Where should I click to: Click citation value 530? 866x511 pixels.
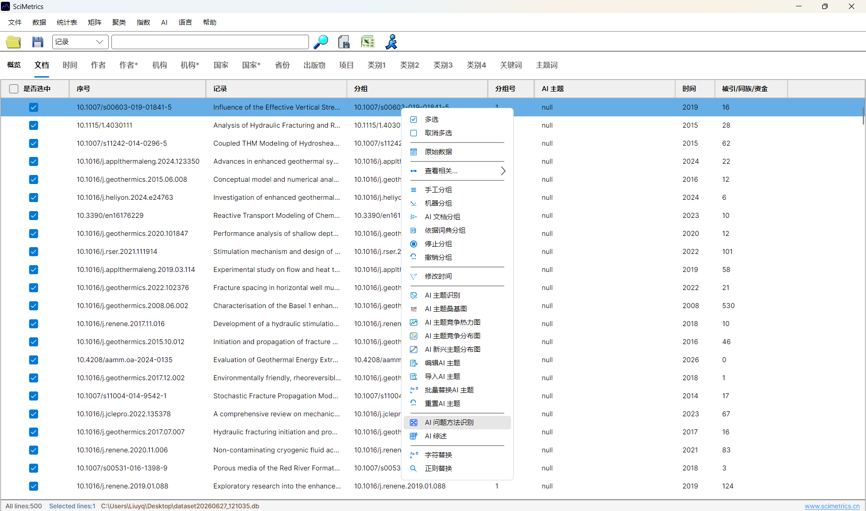[728, 306]
